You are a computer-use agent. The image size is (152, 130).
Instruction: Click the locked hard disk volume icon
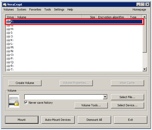point(14,101)
